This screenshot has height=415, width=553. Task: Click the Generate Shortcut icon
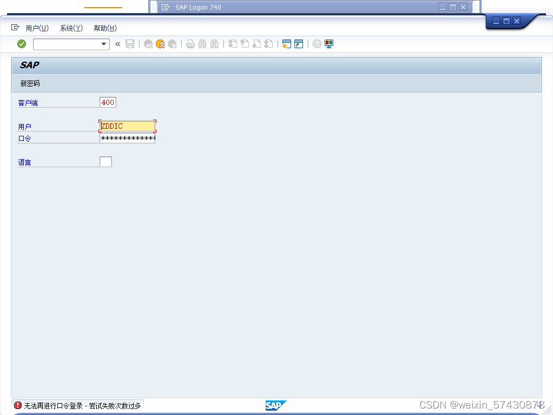pos(299,44)
